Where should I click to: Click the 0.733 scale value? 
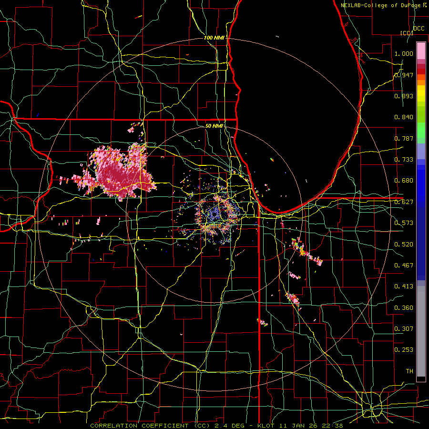point(404,160)
